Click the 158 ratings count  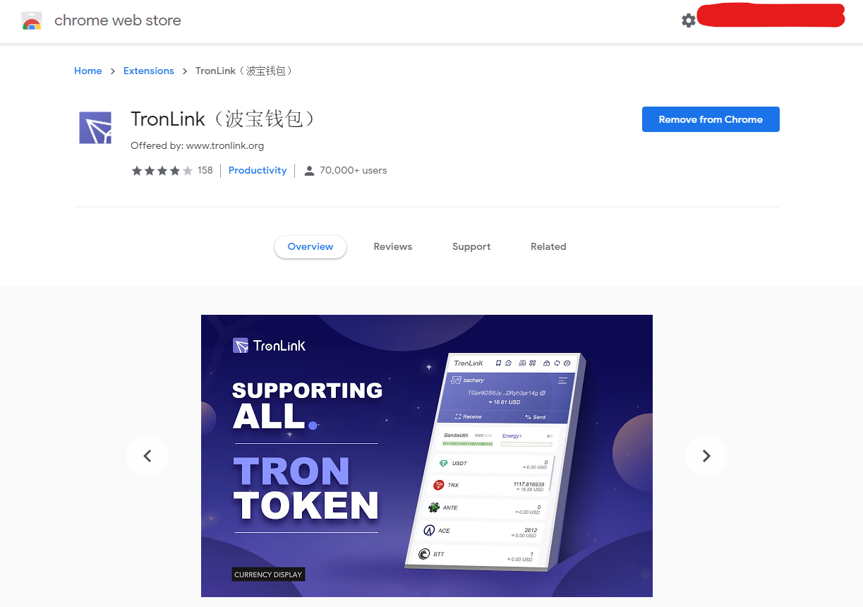pyautogui.click(x=205, y=171)
